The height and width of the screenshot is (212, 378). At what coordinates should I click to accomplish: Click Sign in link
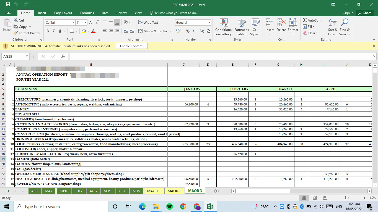point(348,13)
